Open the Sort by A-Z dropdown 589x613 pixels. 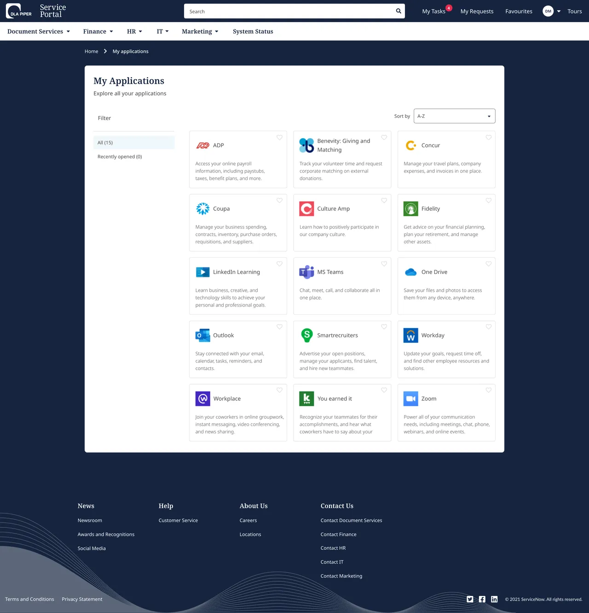point(455,116)
